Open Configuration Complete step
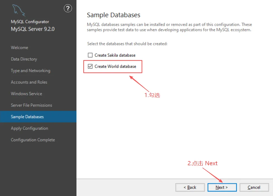Viewport: 273px width, 196px height. click(33, 140)
